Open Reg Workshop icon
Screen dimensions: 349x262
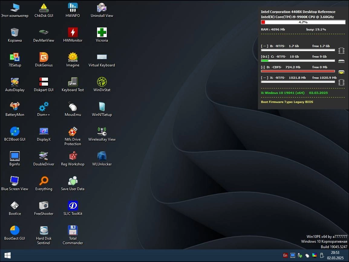point(73,159)
